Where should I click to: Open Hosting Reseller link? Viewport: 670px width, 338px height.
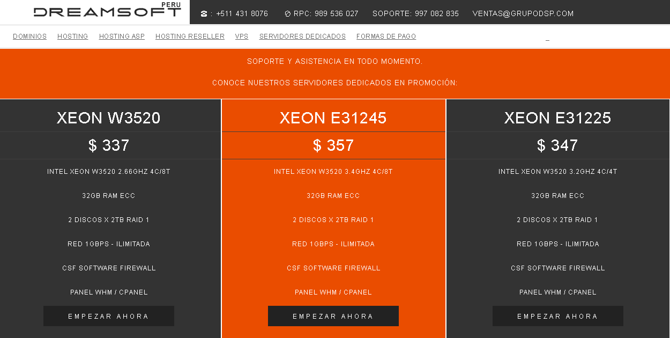click(190, 36)
